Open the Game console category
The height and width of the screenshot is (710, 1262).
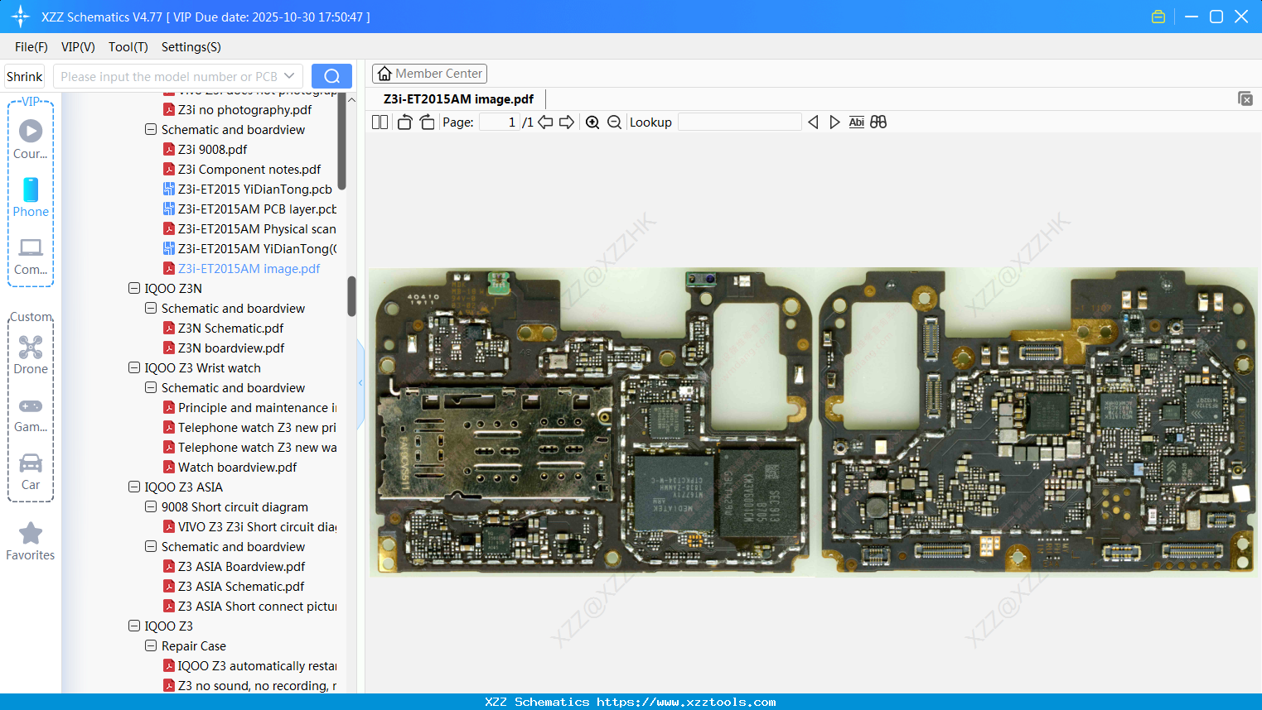tap(31, 414)
